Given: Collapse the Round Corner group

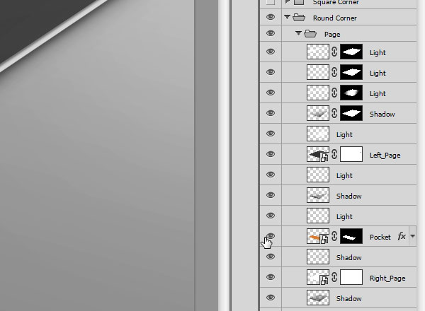Looking at the screenshot, I should 287,17.
